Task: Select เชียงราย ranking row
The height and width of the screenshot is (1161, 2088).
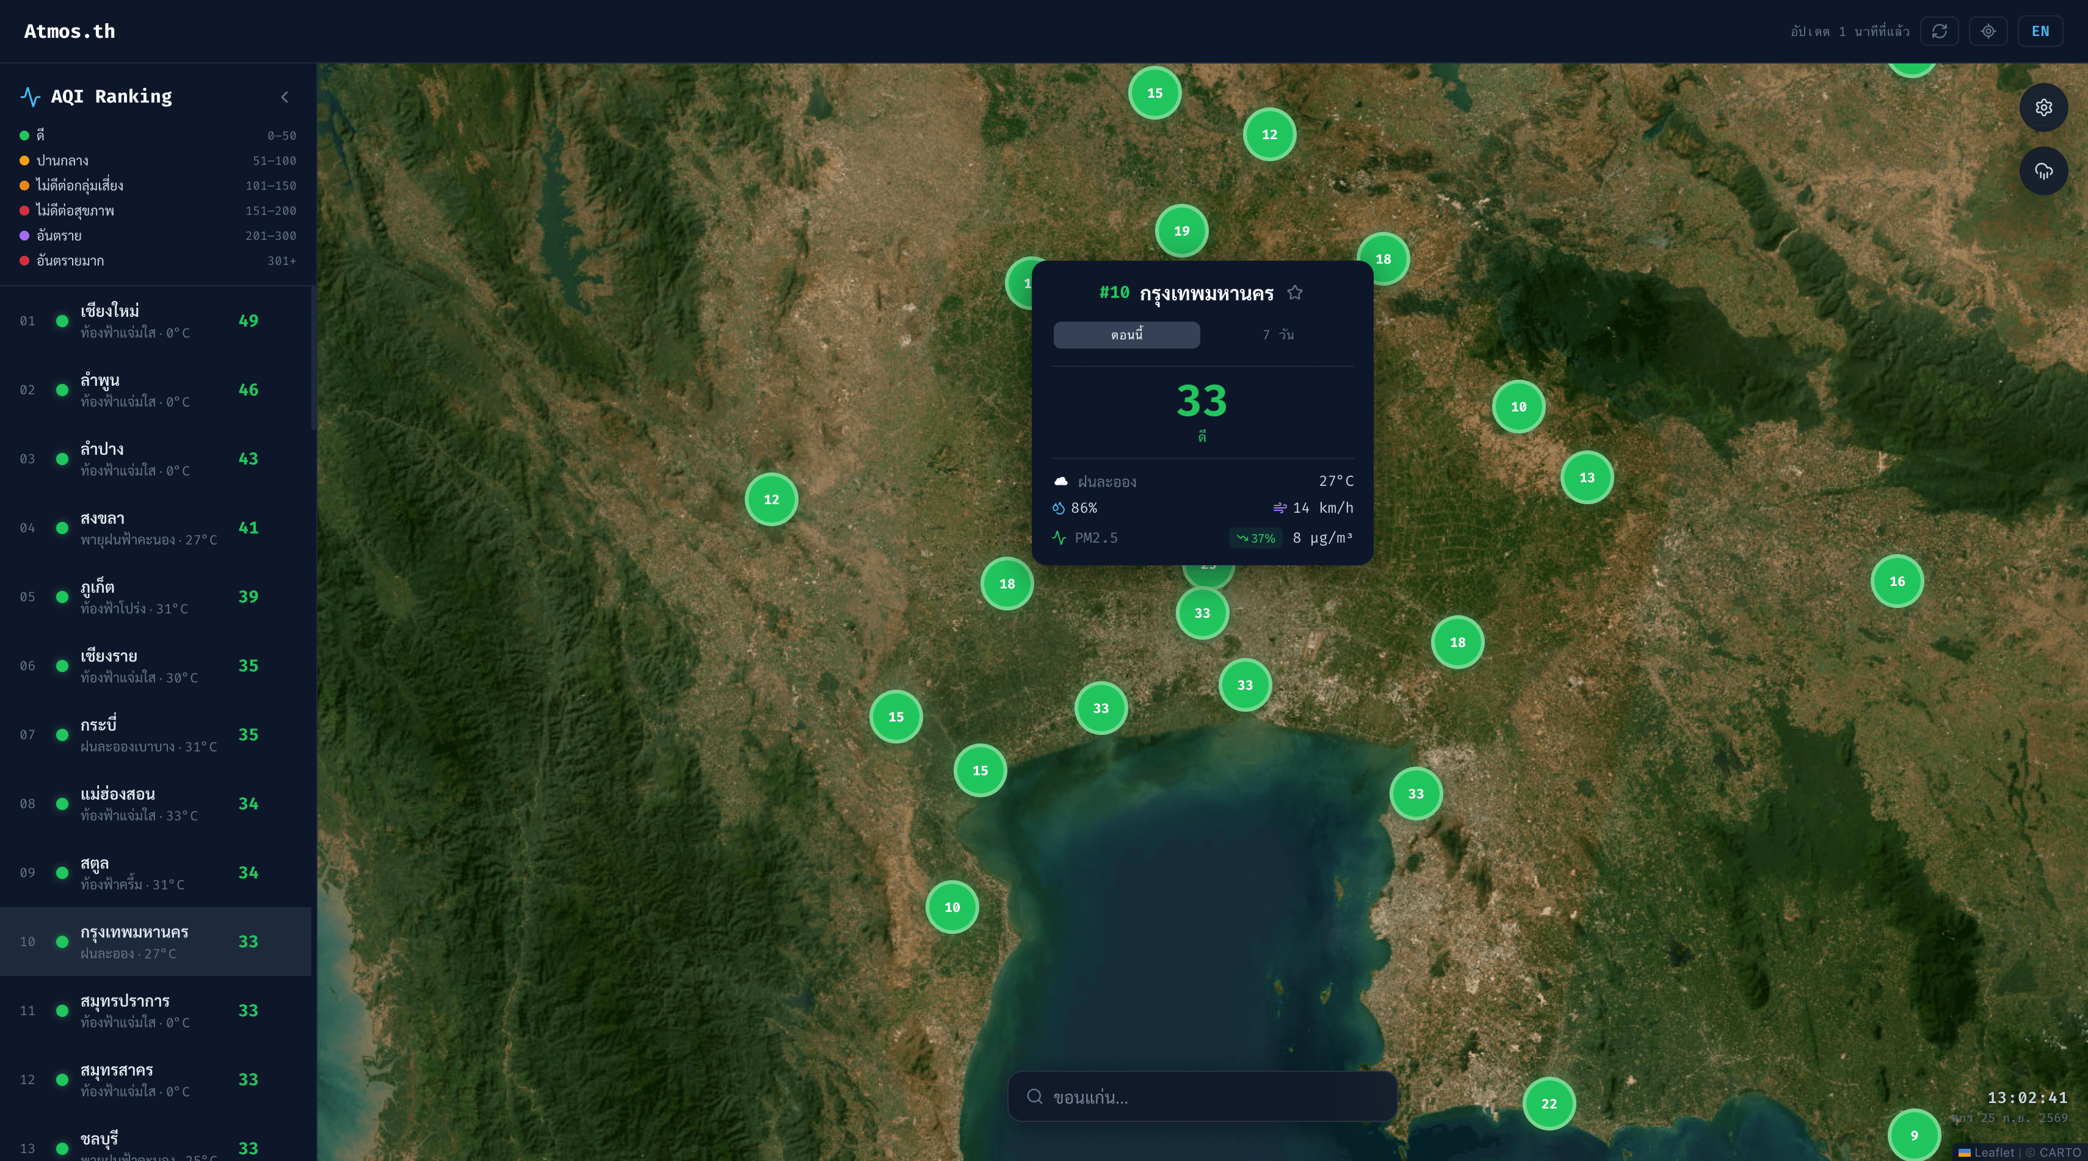Action: pyautogui.click(x=156, y=665)
